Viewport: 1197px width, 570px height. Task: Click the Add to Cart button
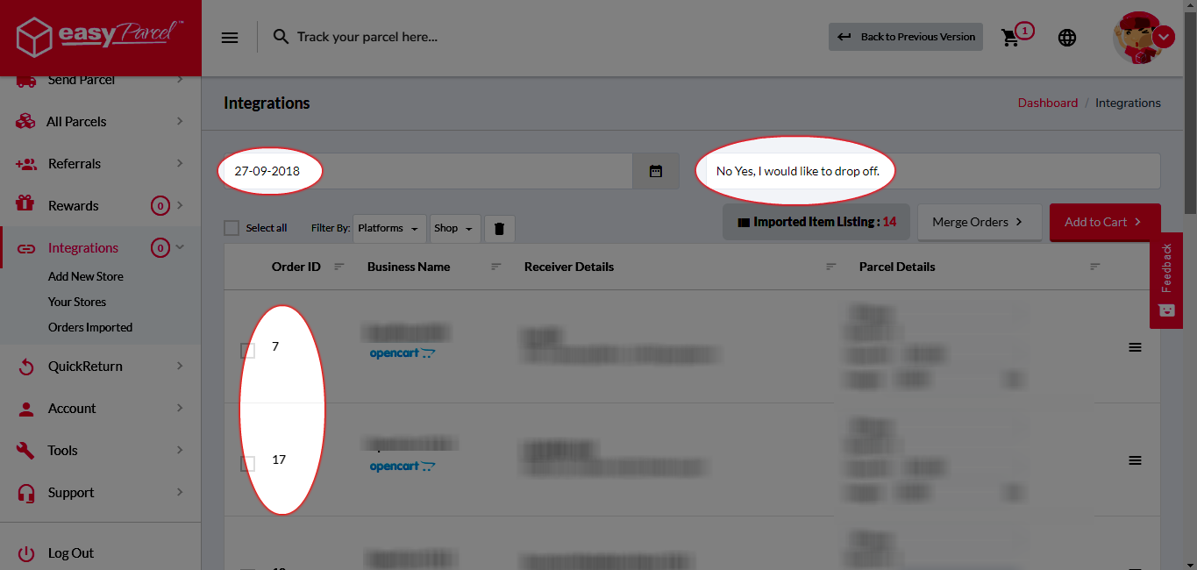point(1105,222)
